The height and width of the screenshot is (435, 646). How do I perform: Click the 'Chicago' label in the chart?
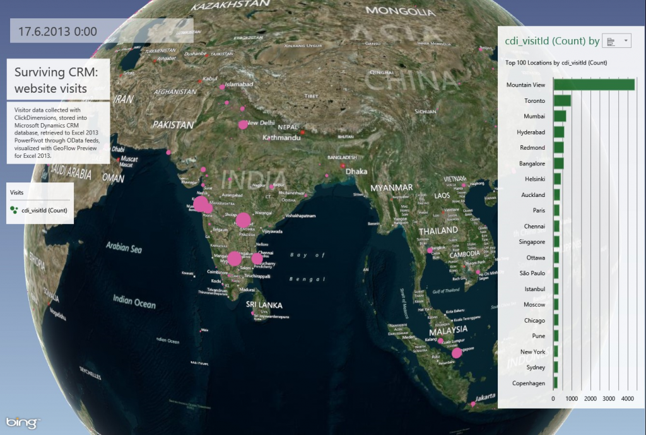535,320
